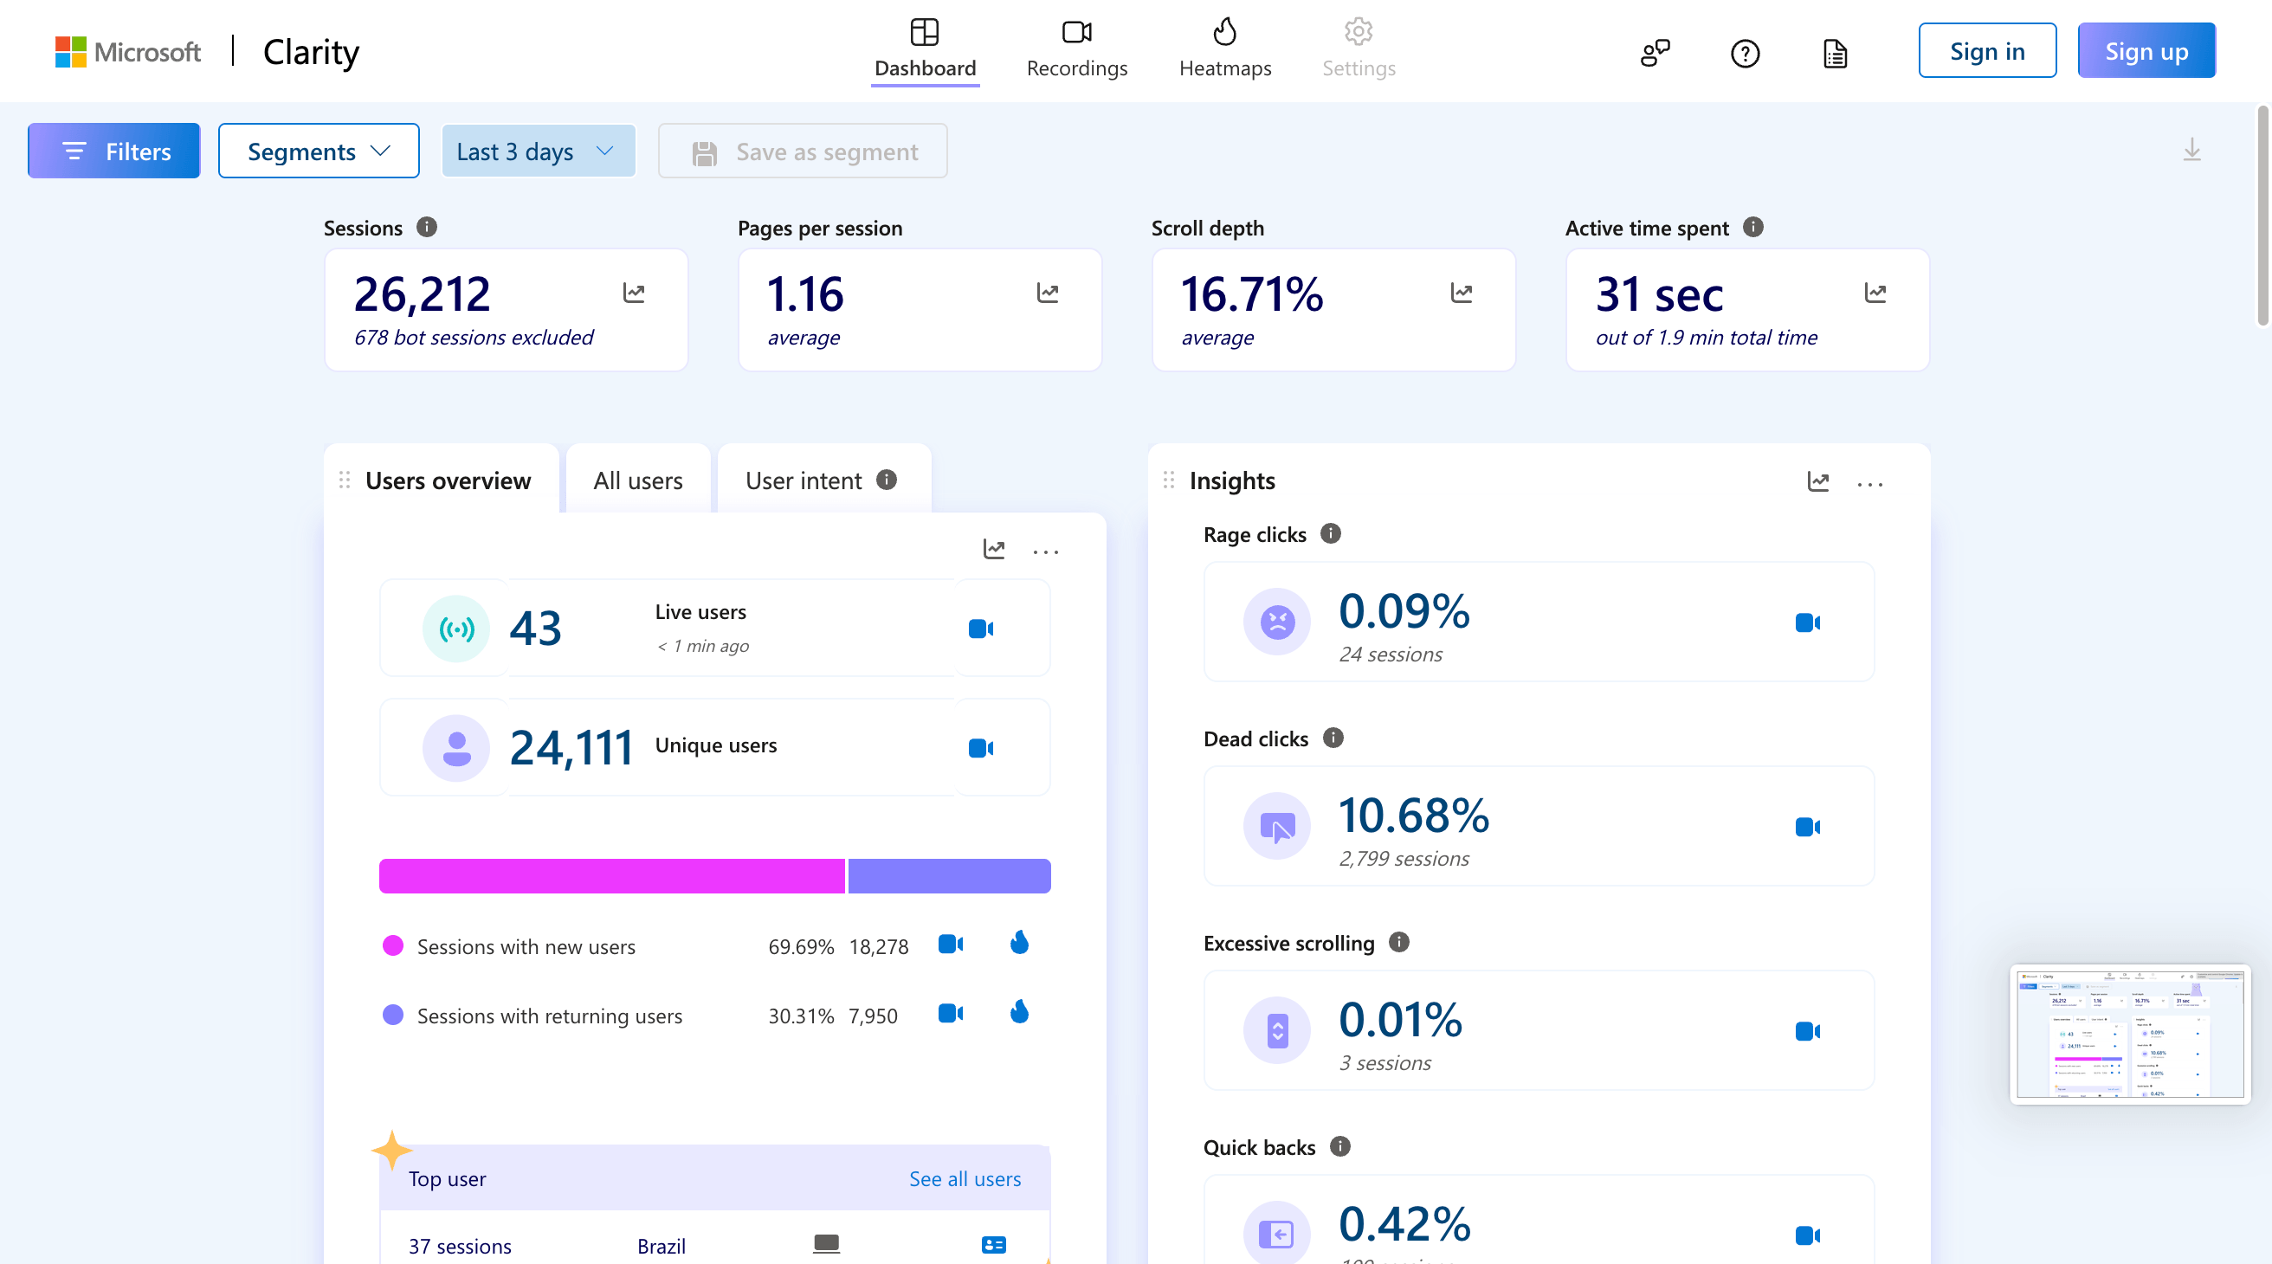View recordings for Excessive scrolling
This screenshot has height=1264, width=2272.
pos(1808,1031)
